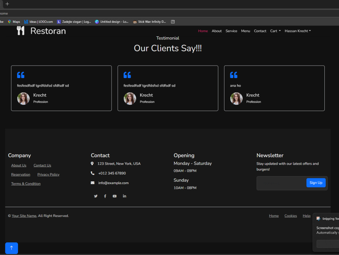Expand the Hassan Krecht user dropdown

pos(298,31)
